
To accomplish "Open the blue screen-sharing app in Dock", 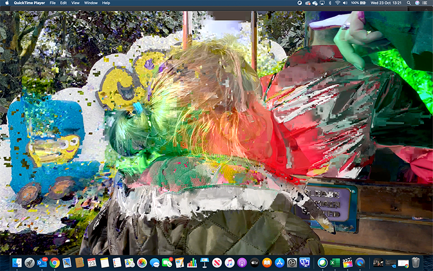I will click(305, 262).
